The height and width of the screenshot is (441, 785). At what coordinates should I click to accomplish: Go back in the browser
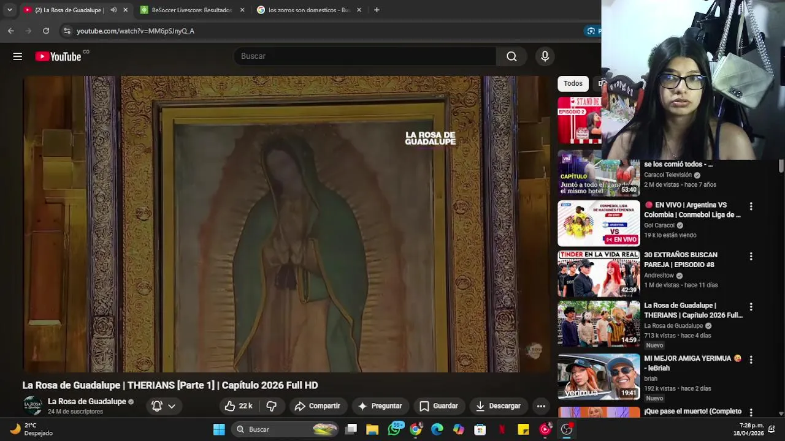11,31
